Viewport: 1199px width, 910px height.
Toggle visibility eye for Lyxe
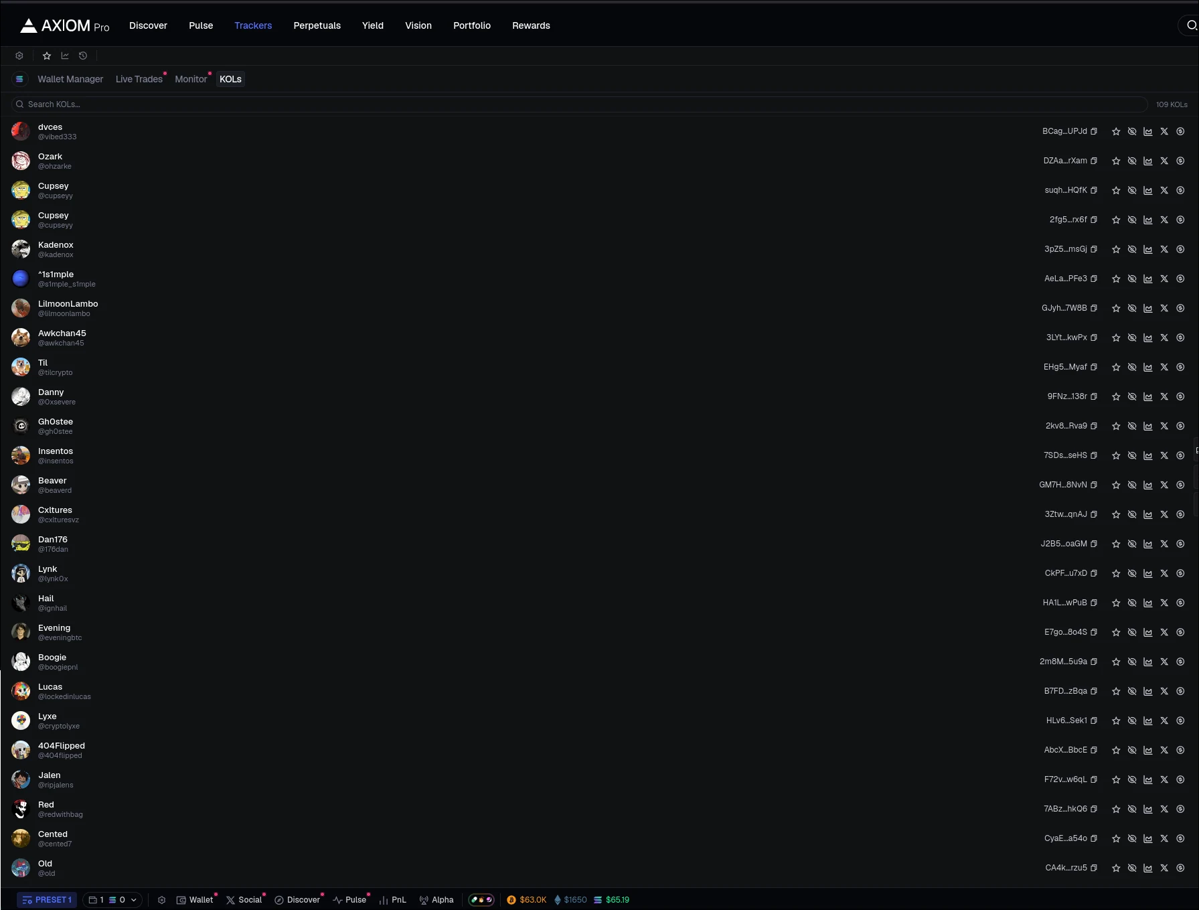coord(1132,721)
